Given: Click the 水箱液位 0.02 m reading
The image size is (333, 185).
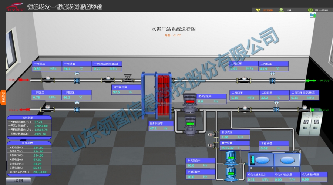Looking at the screenshot, I should pos(273,148).
